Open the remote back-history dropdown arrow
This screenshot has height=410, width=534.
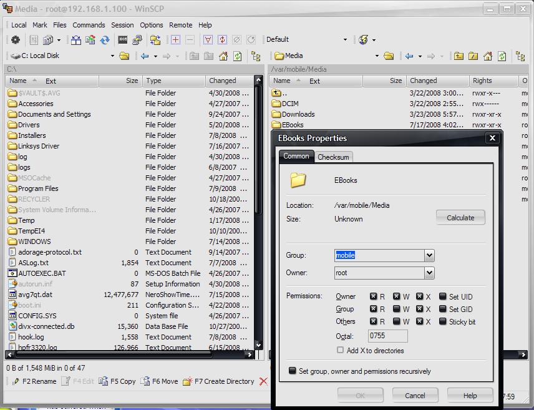(x=420, y=56)
